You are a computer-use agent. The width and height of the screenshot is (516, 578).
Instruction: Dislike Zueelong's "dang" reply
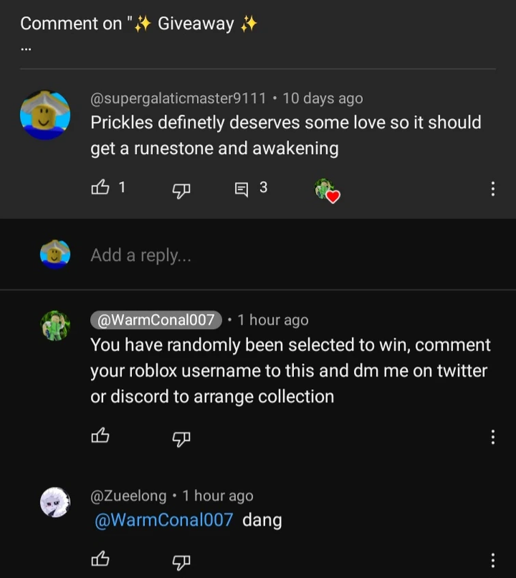(180, 560)
